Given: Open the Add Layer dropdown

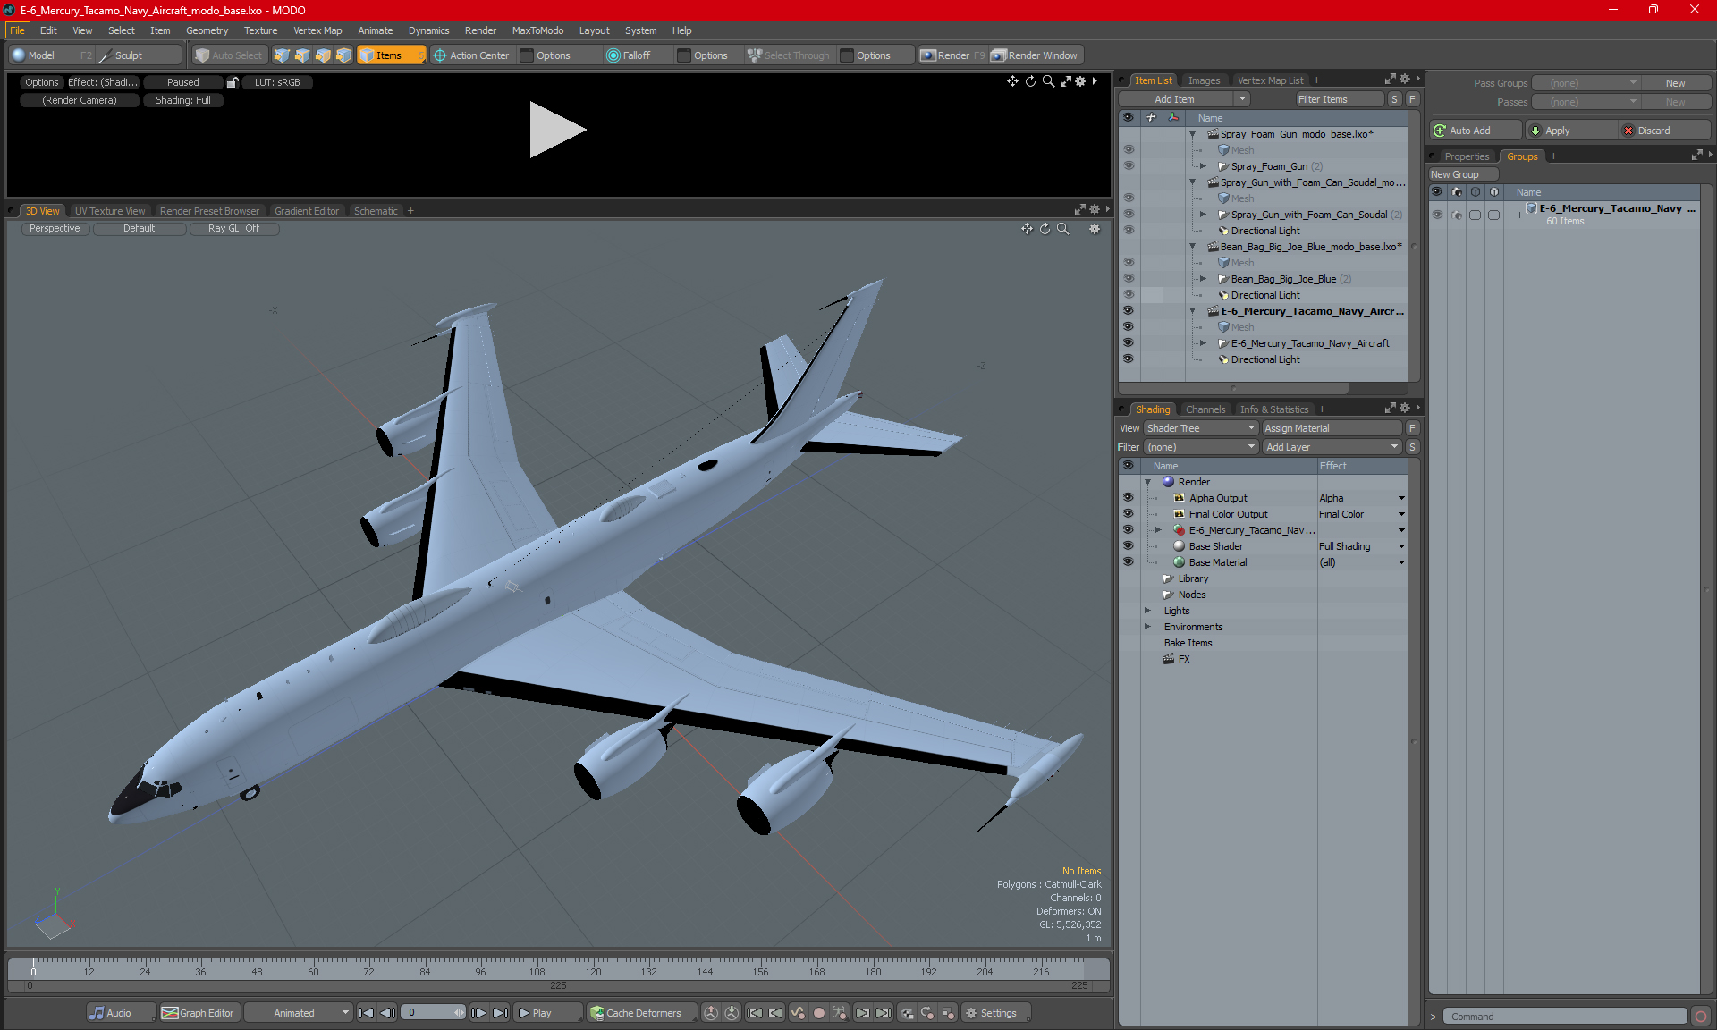Looking at the screenshot, I should [1332, 447].
